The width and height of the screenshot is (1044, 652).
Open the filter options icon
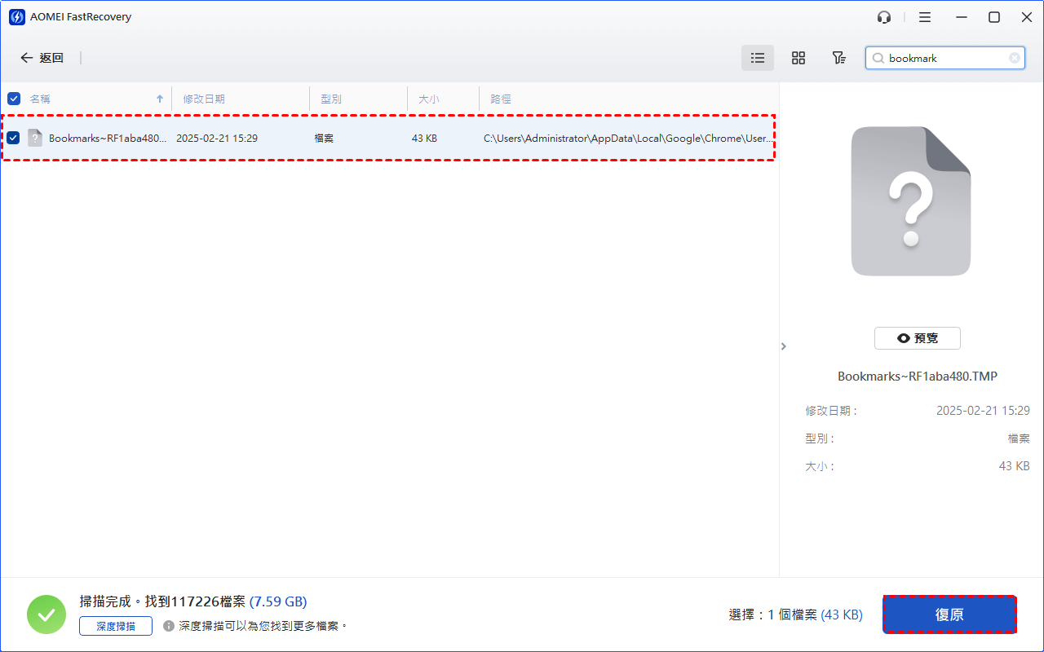pyautogui.click(x=838, y=58)
